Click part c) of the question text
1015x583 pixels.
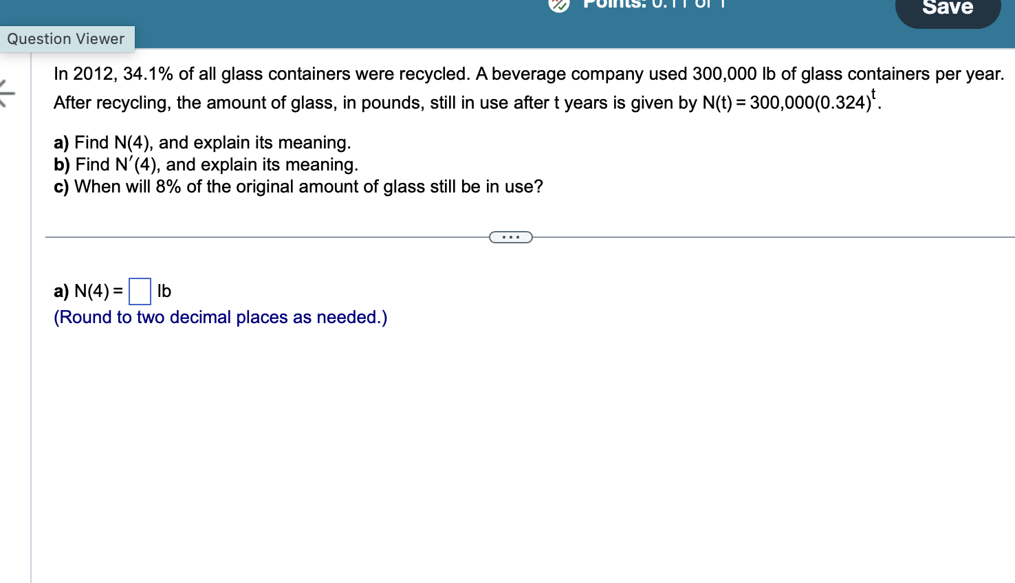click(x=298, y=186)
